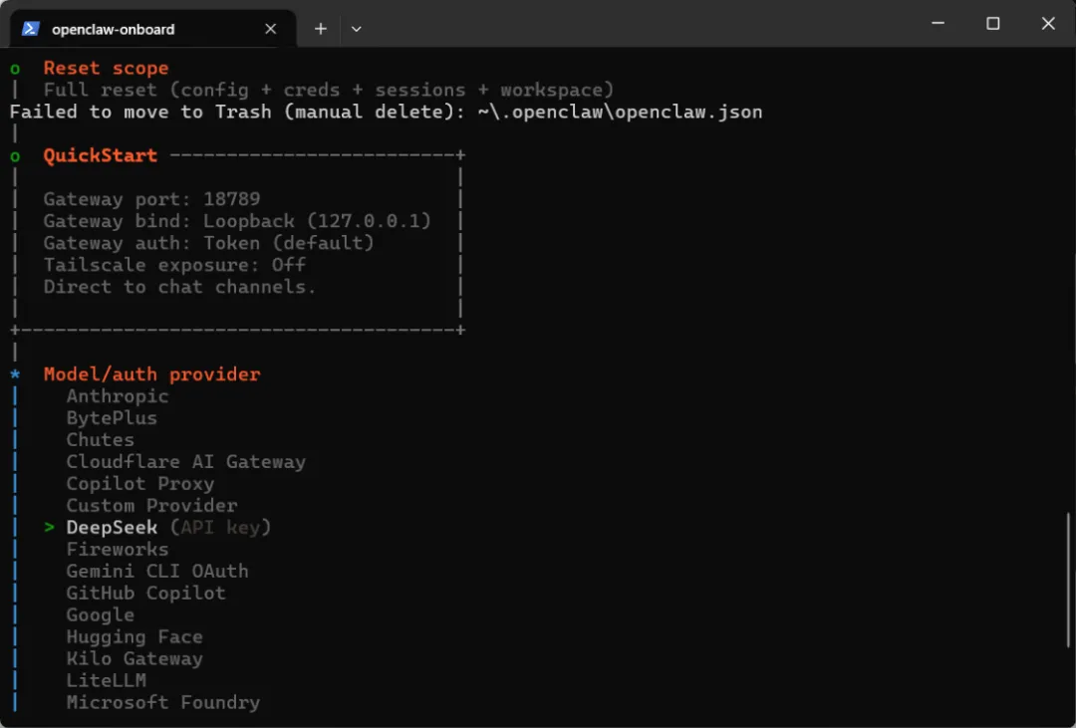This screenshot has height=728, width=1076.
Task: Minimize the terminal window
Action: tap(939, 23)
